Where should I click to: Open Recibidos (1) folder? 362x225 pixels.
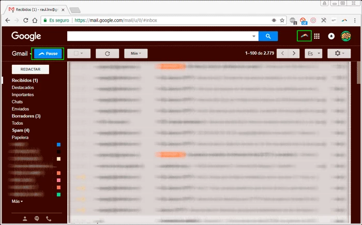[x=25, y=80]
